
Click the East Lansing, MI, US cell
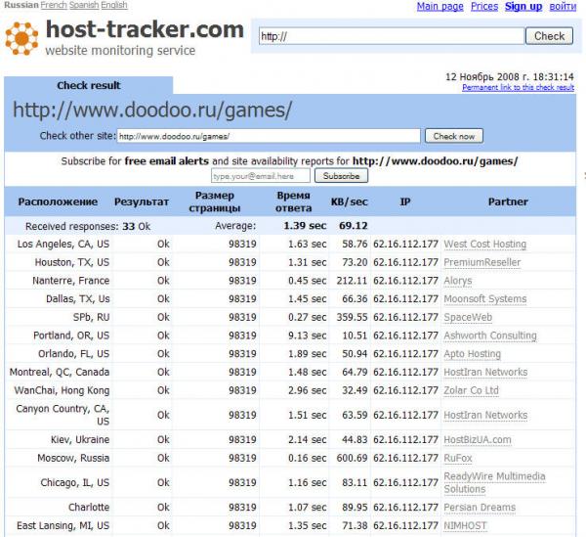tap(63, 526)
